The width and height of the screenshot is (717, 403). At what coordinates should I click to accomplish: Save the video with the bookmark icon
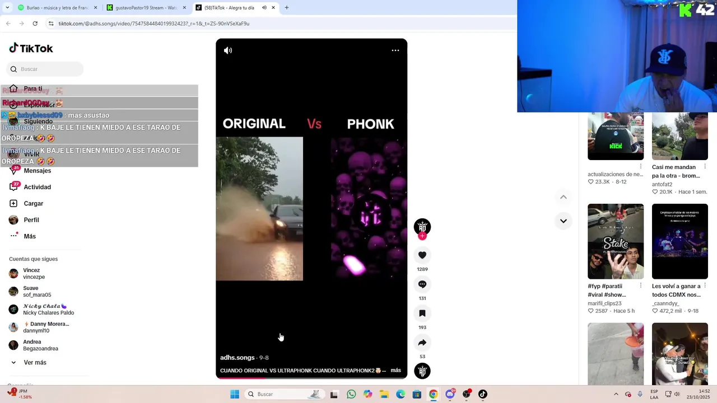(422, 313)
